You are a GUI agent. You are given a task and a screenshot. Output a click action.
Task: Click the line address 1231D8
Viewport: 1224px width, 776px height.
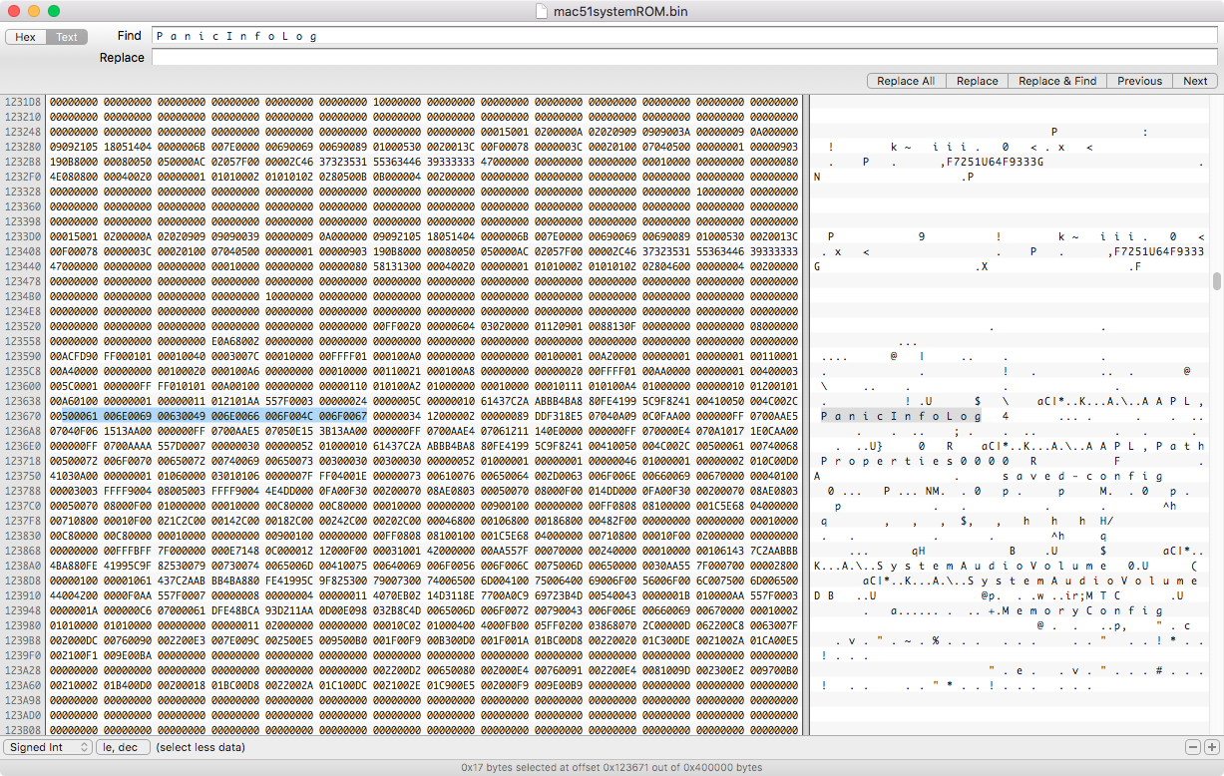pos(23,102)
